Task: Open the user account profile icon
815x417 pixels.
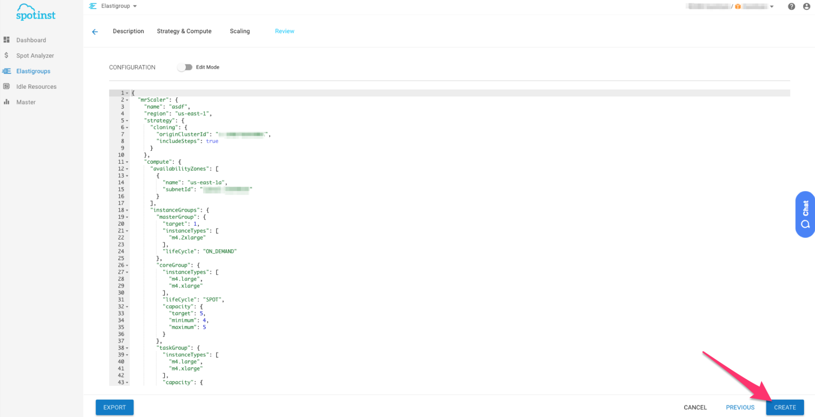Action: pyautogui.click(x=806, y=7)
